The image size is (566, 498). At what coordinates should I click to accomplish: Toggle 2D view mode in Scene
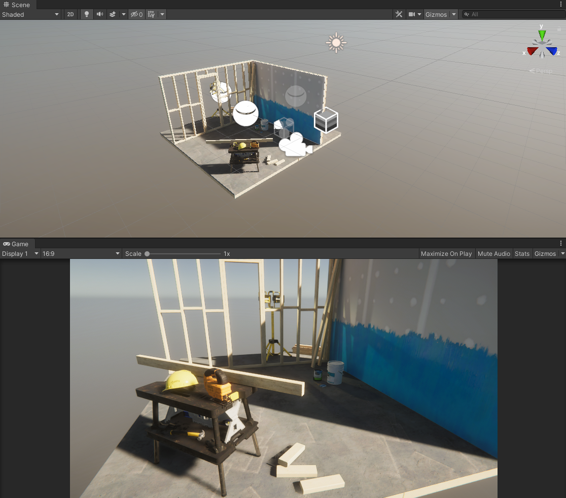coord(70,14)
